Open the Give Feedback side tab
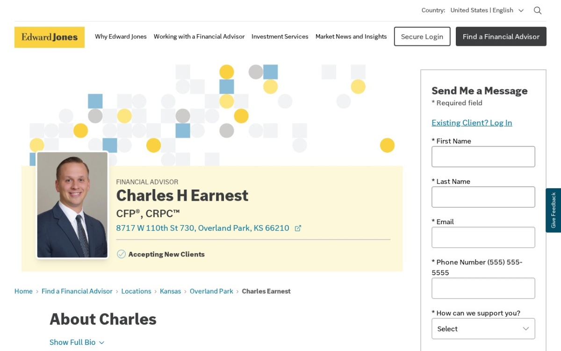 tap(553, 210)
